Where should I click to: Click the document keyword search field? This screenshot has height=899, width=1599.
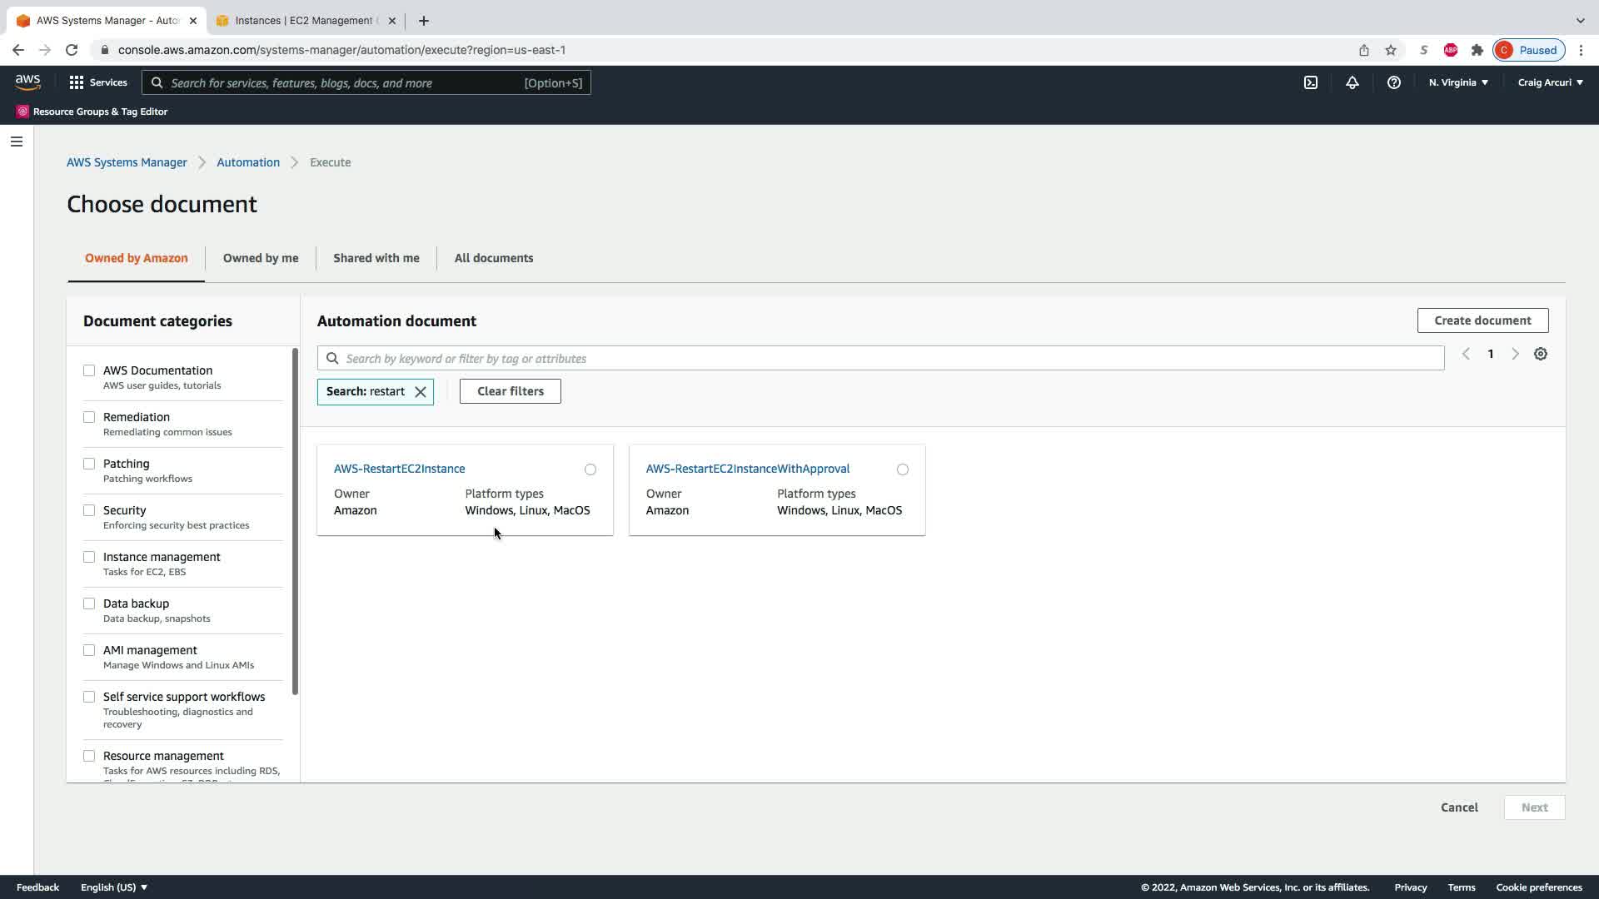[x=883, y=359]
